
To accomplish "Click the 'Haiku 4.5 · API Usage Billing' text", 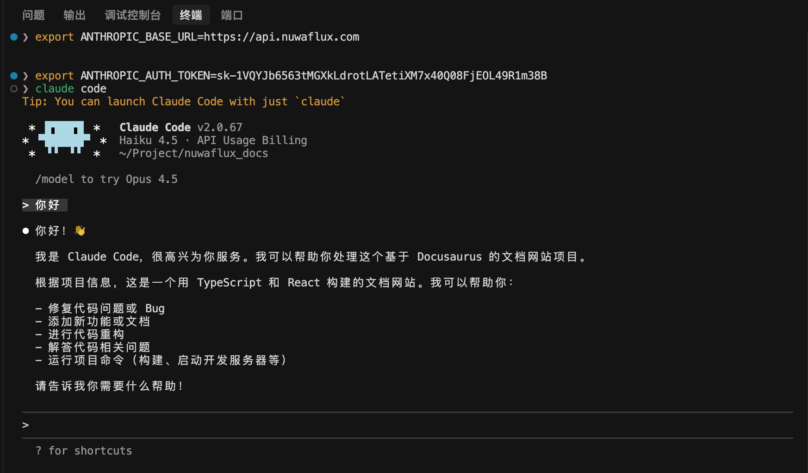I will [x=213, y=140].
